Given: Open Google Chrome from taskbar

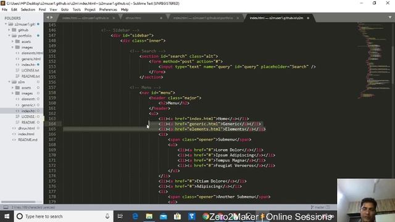Looking at the screenshot, I should point(206,216).
